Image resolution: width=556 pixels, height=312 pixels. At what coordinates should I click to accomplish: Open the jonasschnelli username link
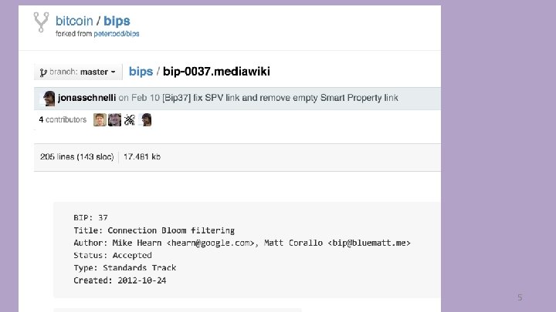[x=86, y=98]
